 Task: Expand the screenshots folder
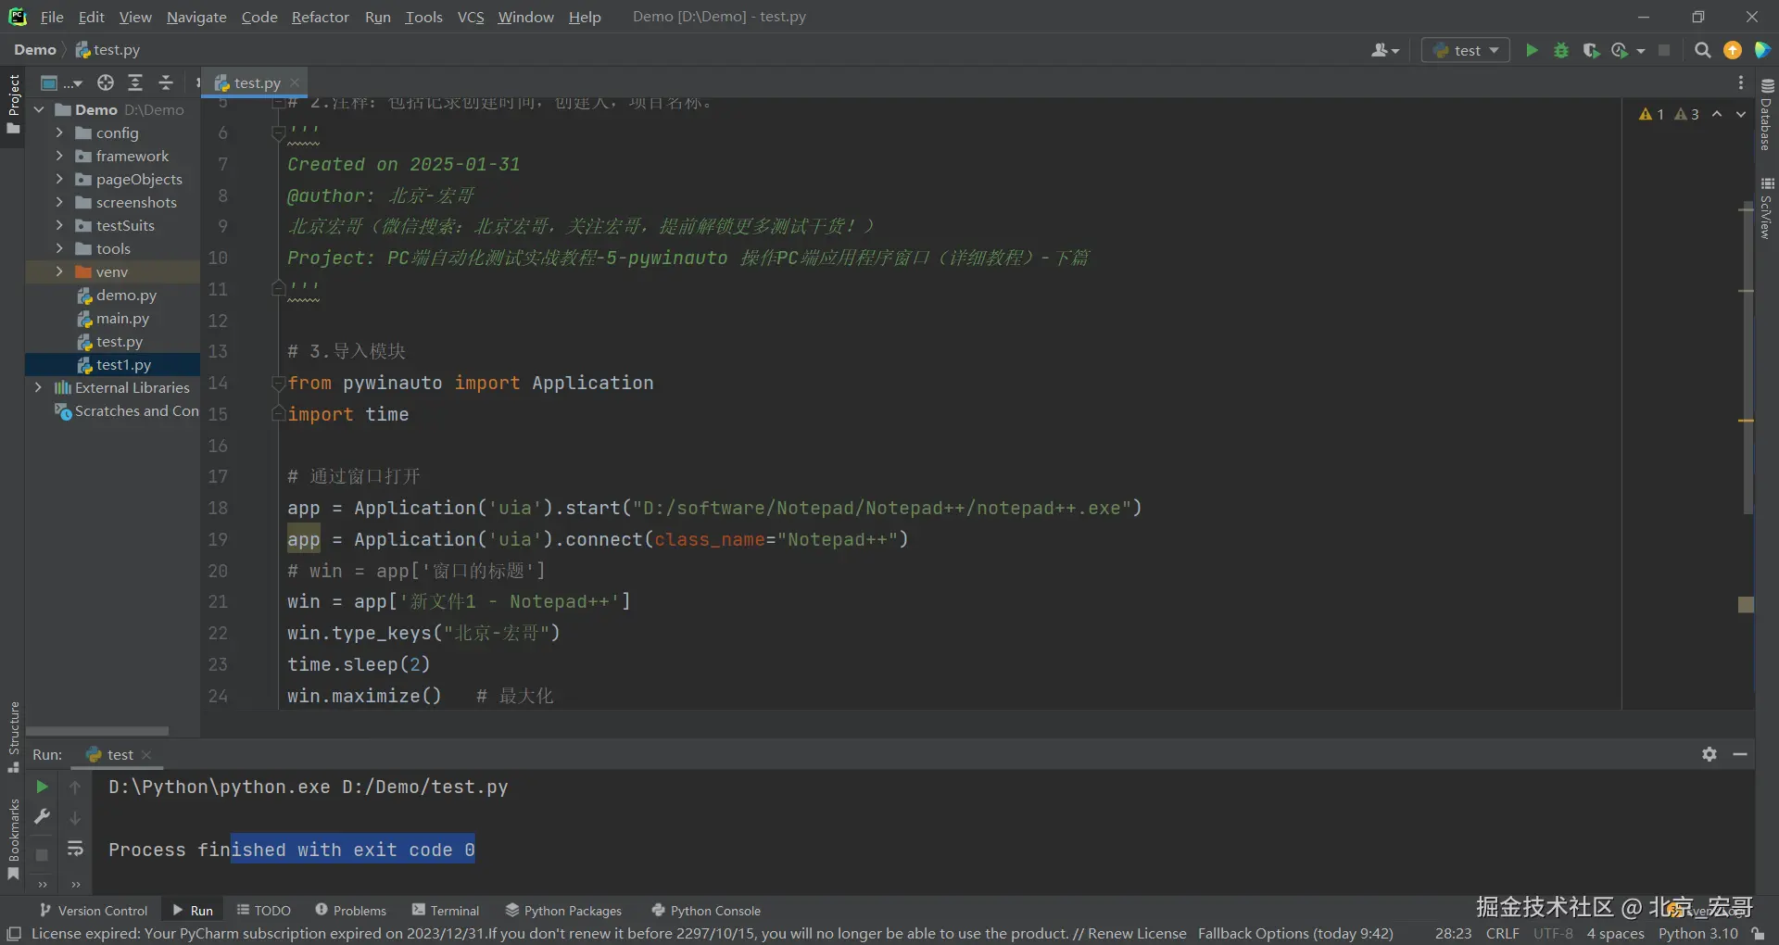(x=59, y=202)
